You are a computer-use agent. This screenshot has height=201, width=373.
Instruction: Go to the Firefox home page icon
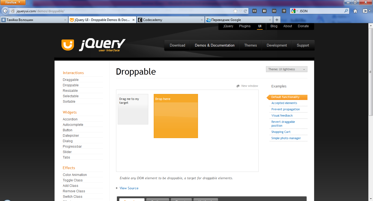355,11
